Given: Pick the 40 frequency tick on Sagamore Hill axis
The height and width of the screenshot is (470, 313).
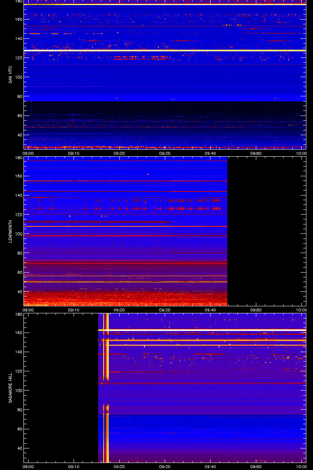Looking at the screenshot, I should click(x=20, y=448).
